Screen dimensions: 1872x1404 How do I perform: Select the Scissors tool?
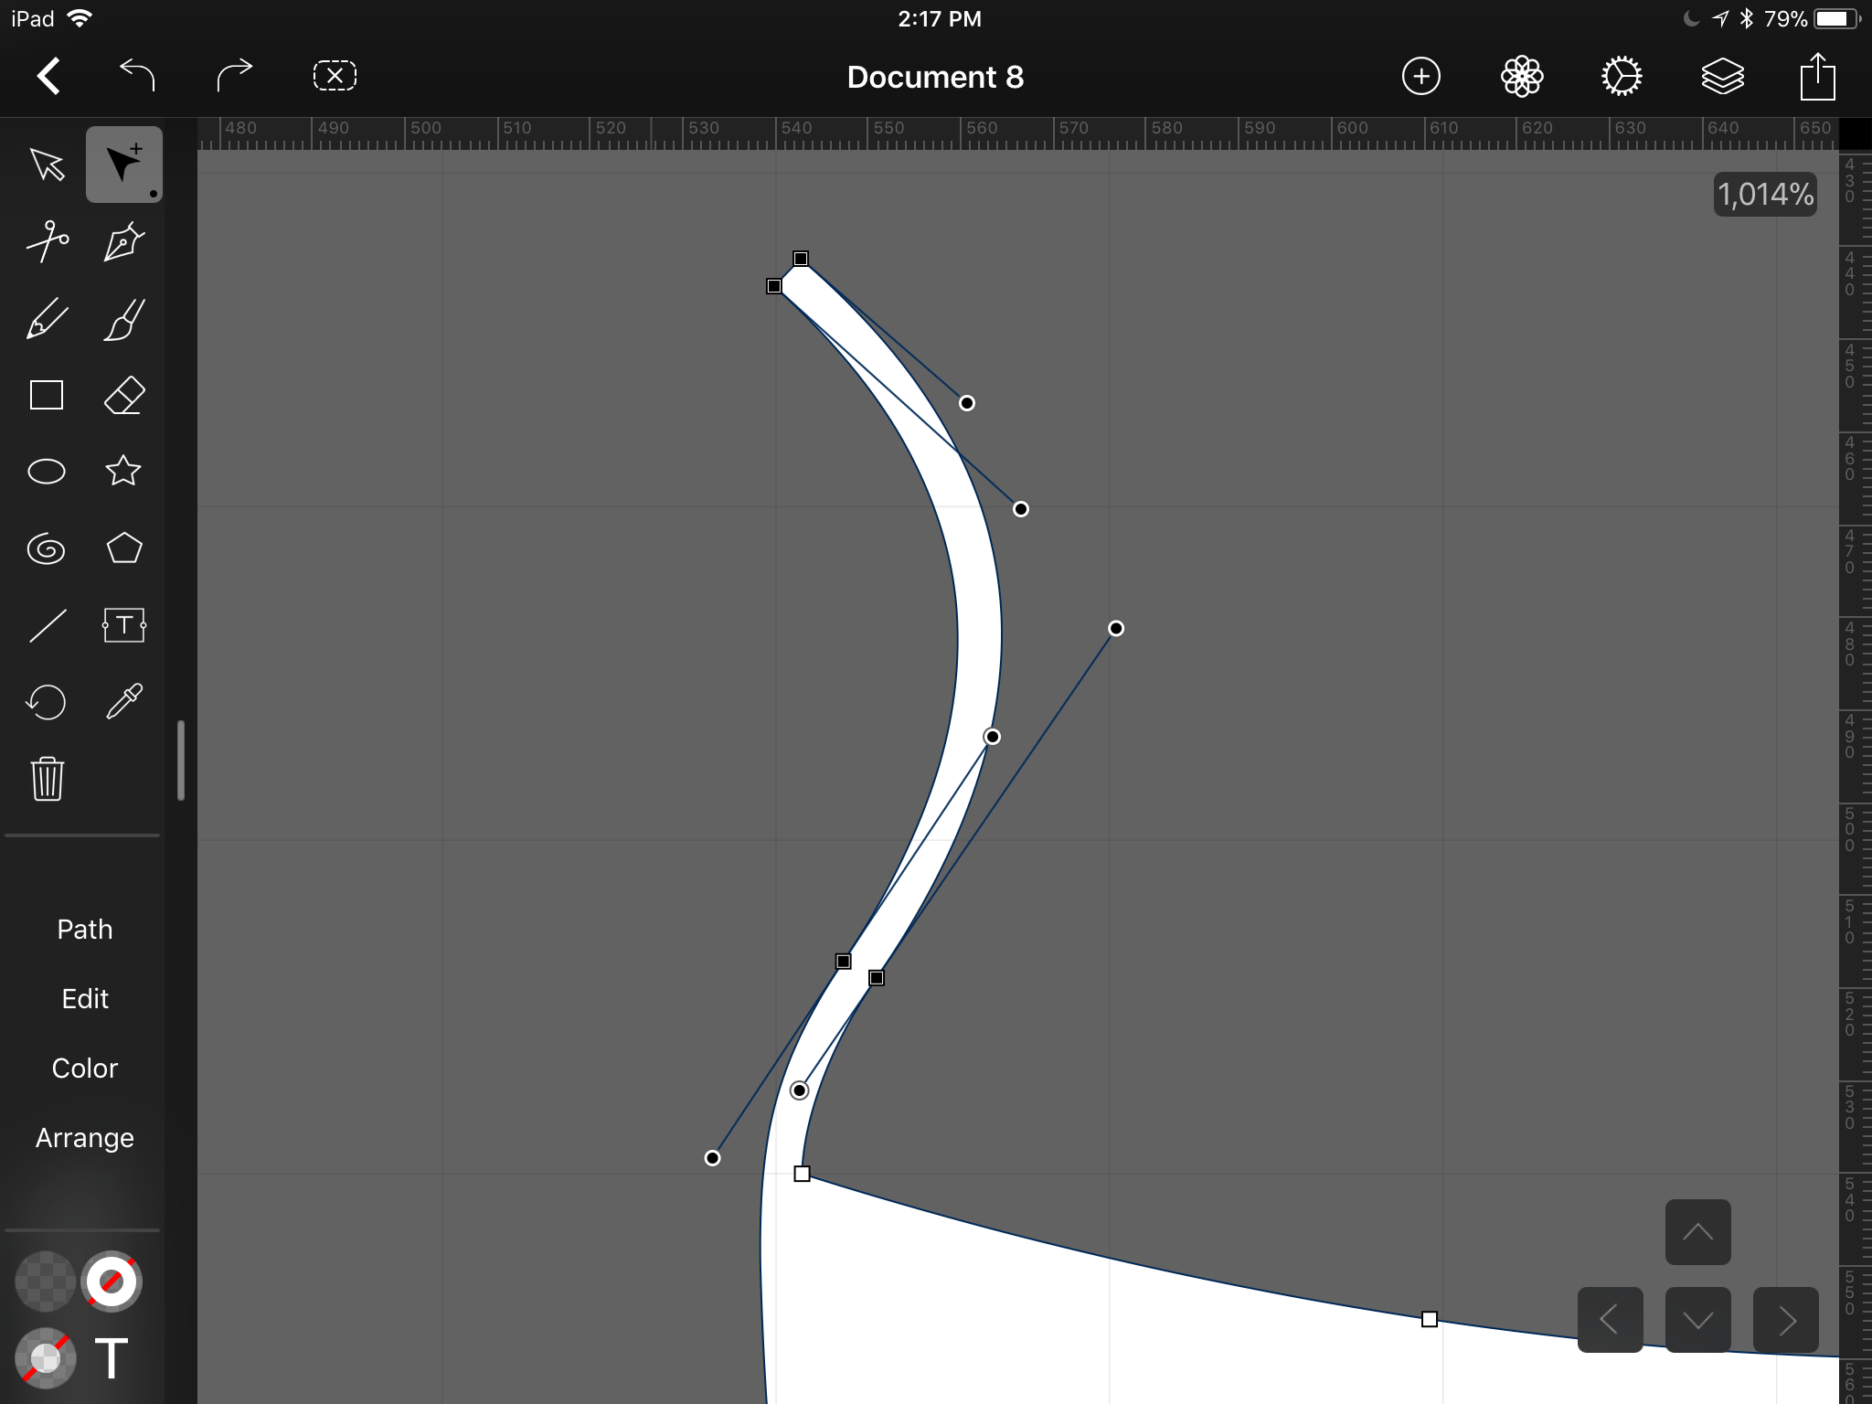[47, 241]
